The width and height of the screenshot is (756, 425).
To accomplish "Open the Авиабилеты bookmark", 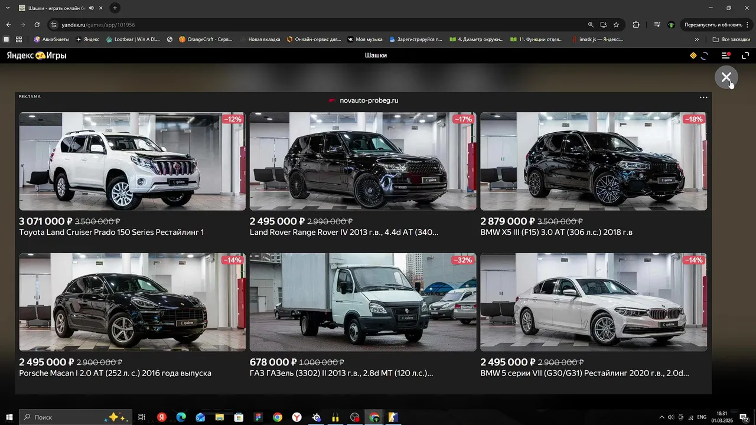I will click(51, 40).
